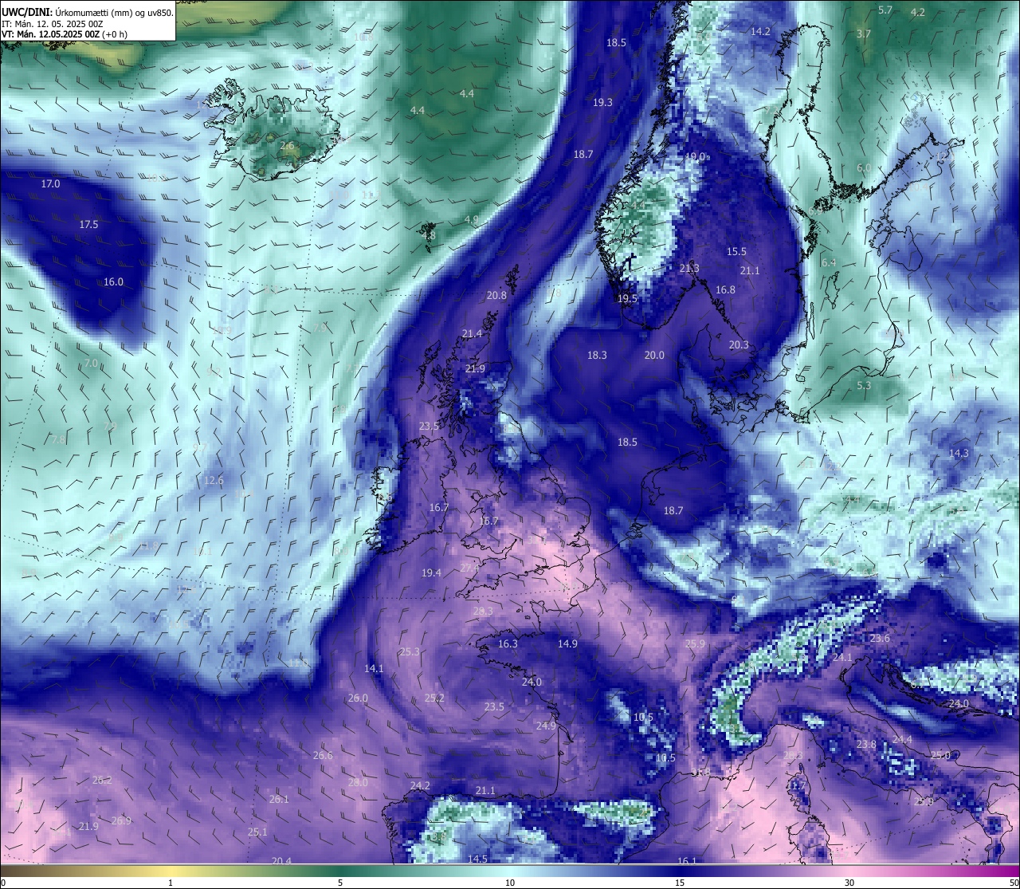The width and height of the screenshot is (1020, 889).
Task: Click colorbar tick label 5
Action: pos(340,883)
